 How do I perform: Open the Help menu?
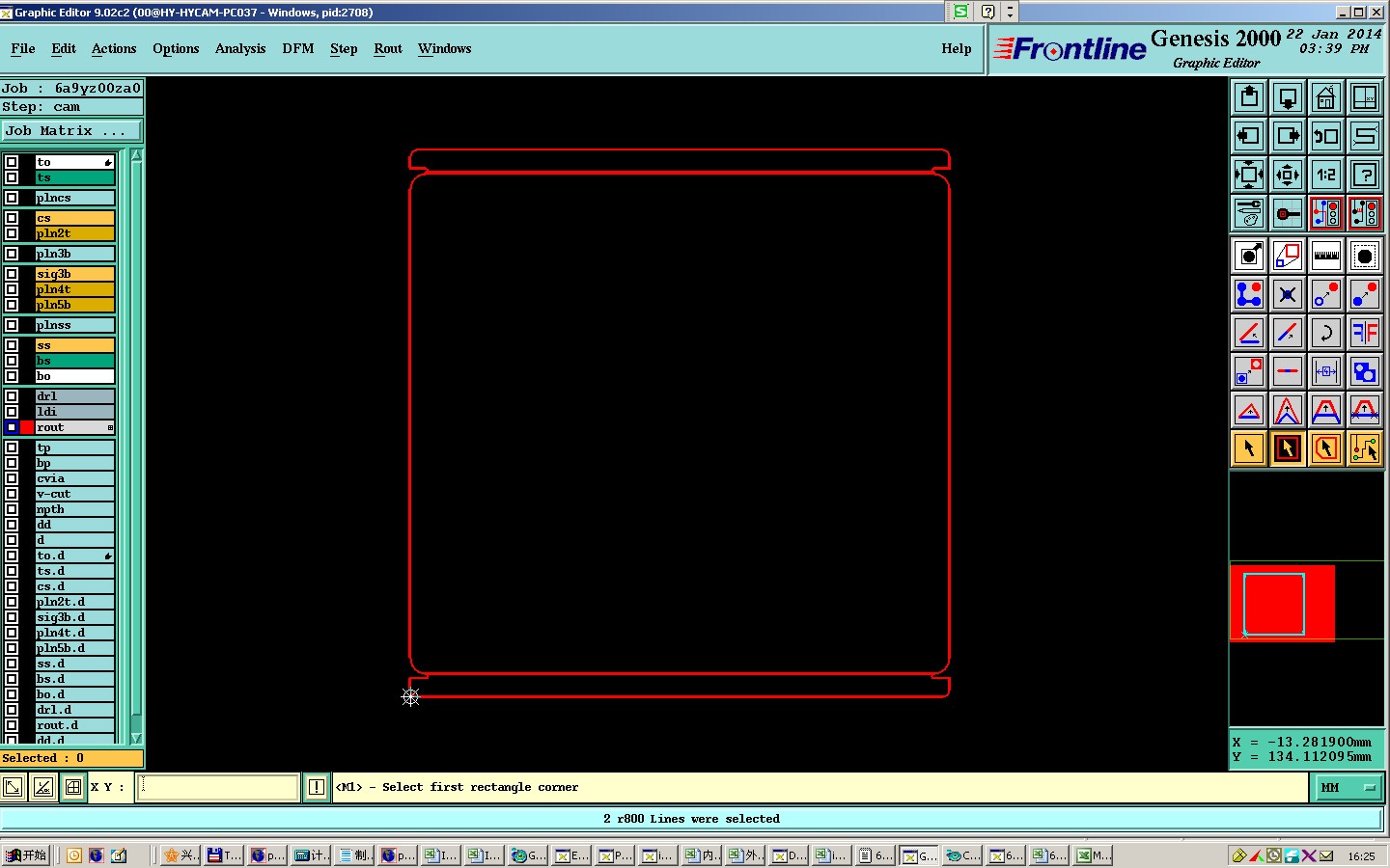coord(957,48)
